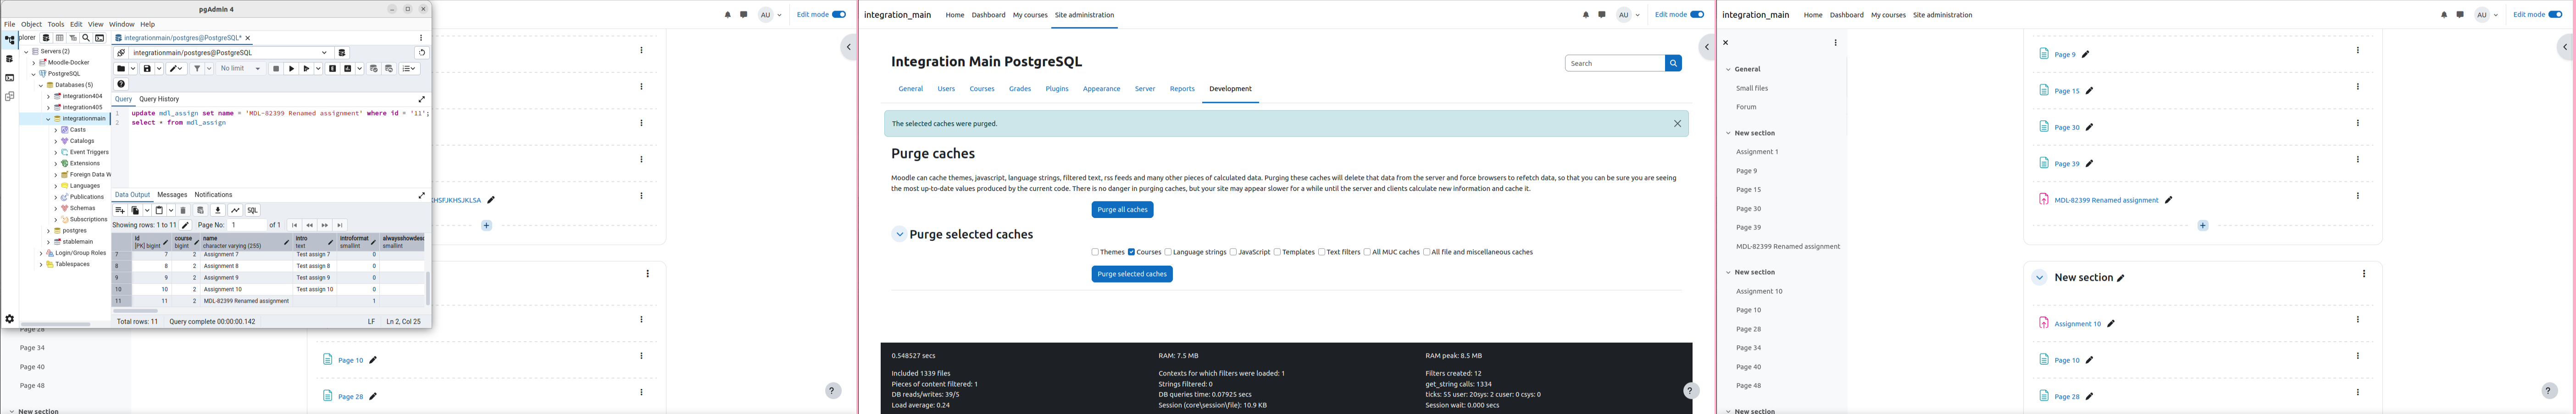
Task: Check the Templates cache checkbox
Action: pos(1277,252)
